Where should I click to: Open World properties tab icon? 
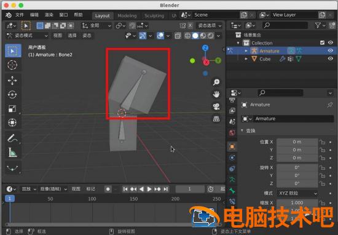(x=232, y=132)
